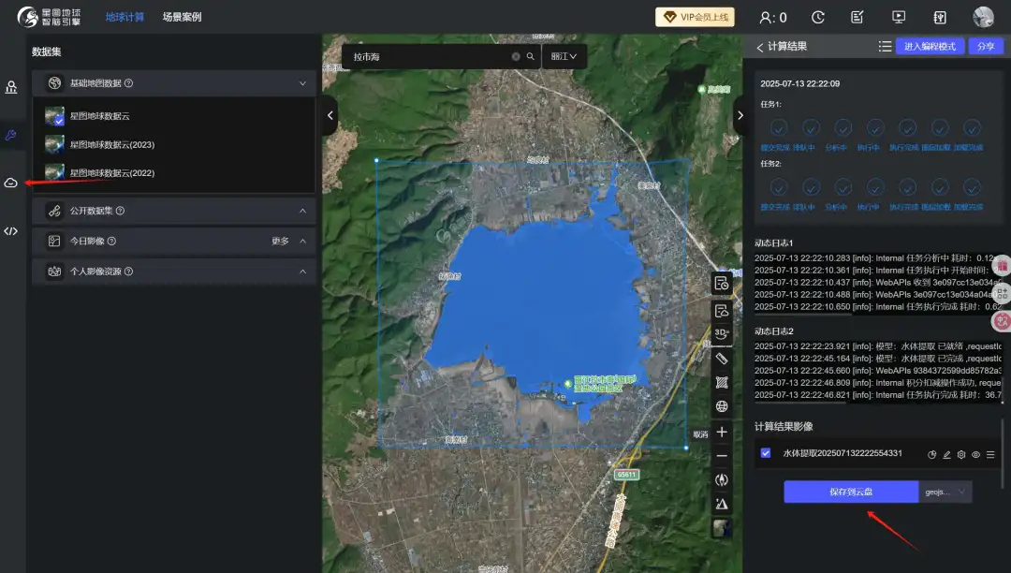Collapse the right results panel arrow handle
This screenshot has width=1011, height=573.
(x=740, y=115)
